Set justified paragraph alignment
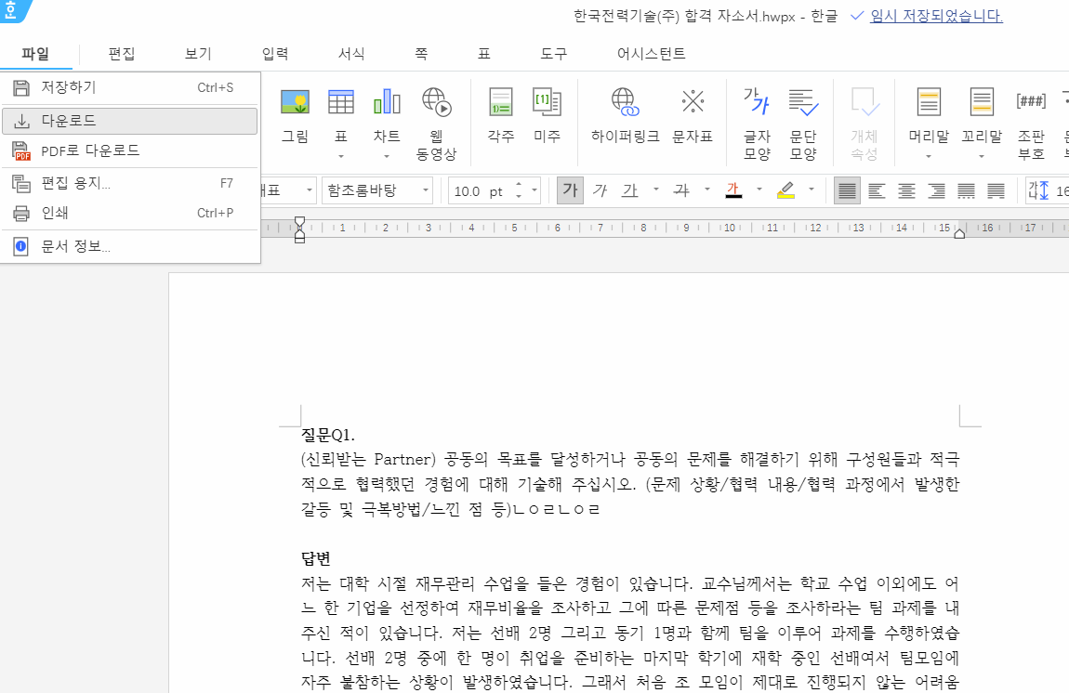 click(847, 190)
